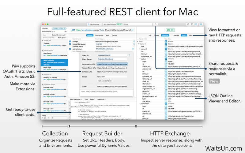Click the Get Access Token button
This screenshot has height=153, width=245.
point(105,81)
